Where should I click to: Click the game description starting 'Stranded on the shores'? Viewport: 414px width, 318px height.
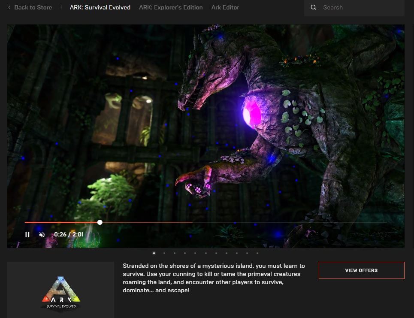pos(214,278)
